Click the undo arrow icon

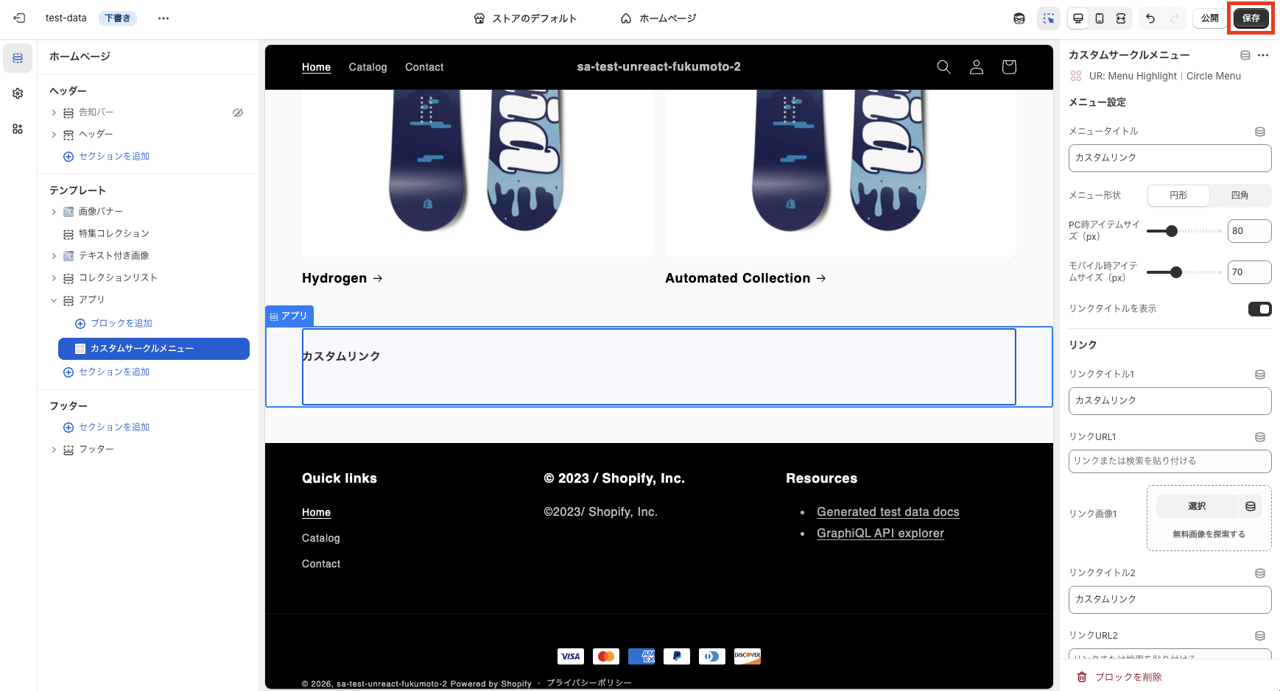(x=1150, y=18)
